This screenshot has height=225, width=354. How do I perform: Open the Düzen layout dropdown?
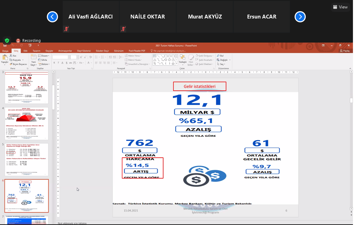[x=45, y=56]
